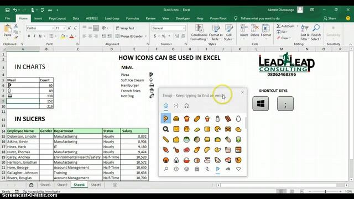Click Merge & Center button

[x=129, y=36]
